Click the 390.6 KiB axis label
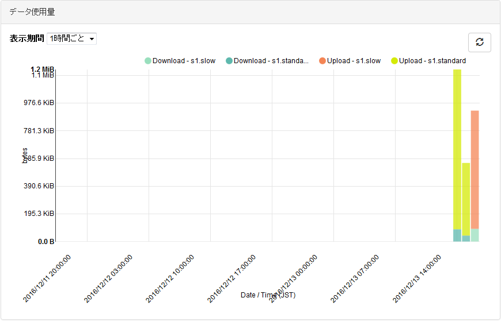501x321 pixels. (39, 186)
